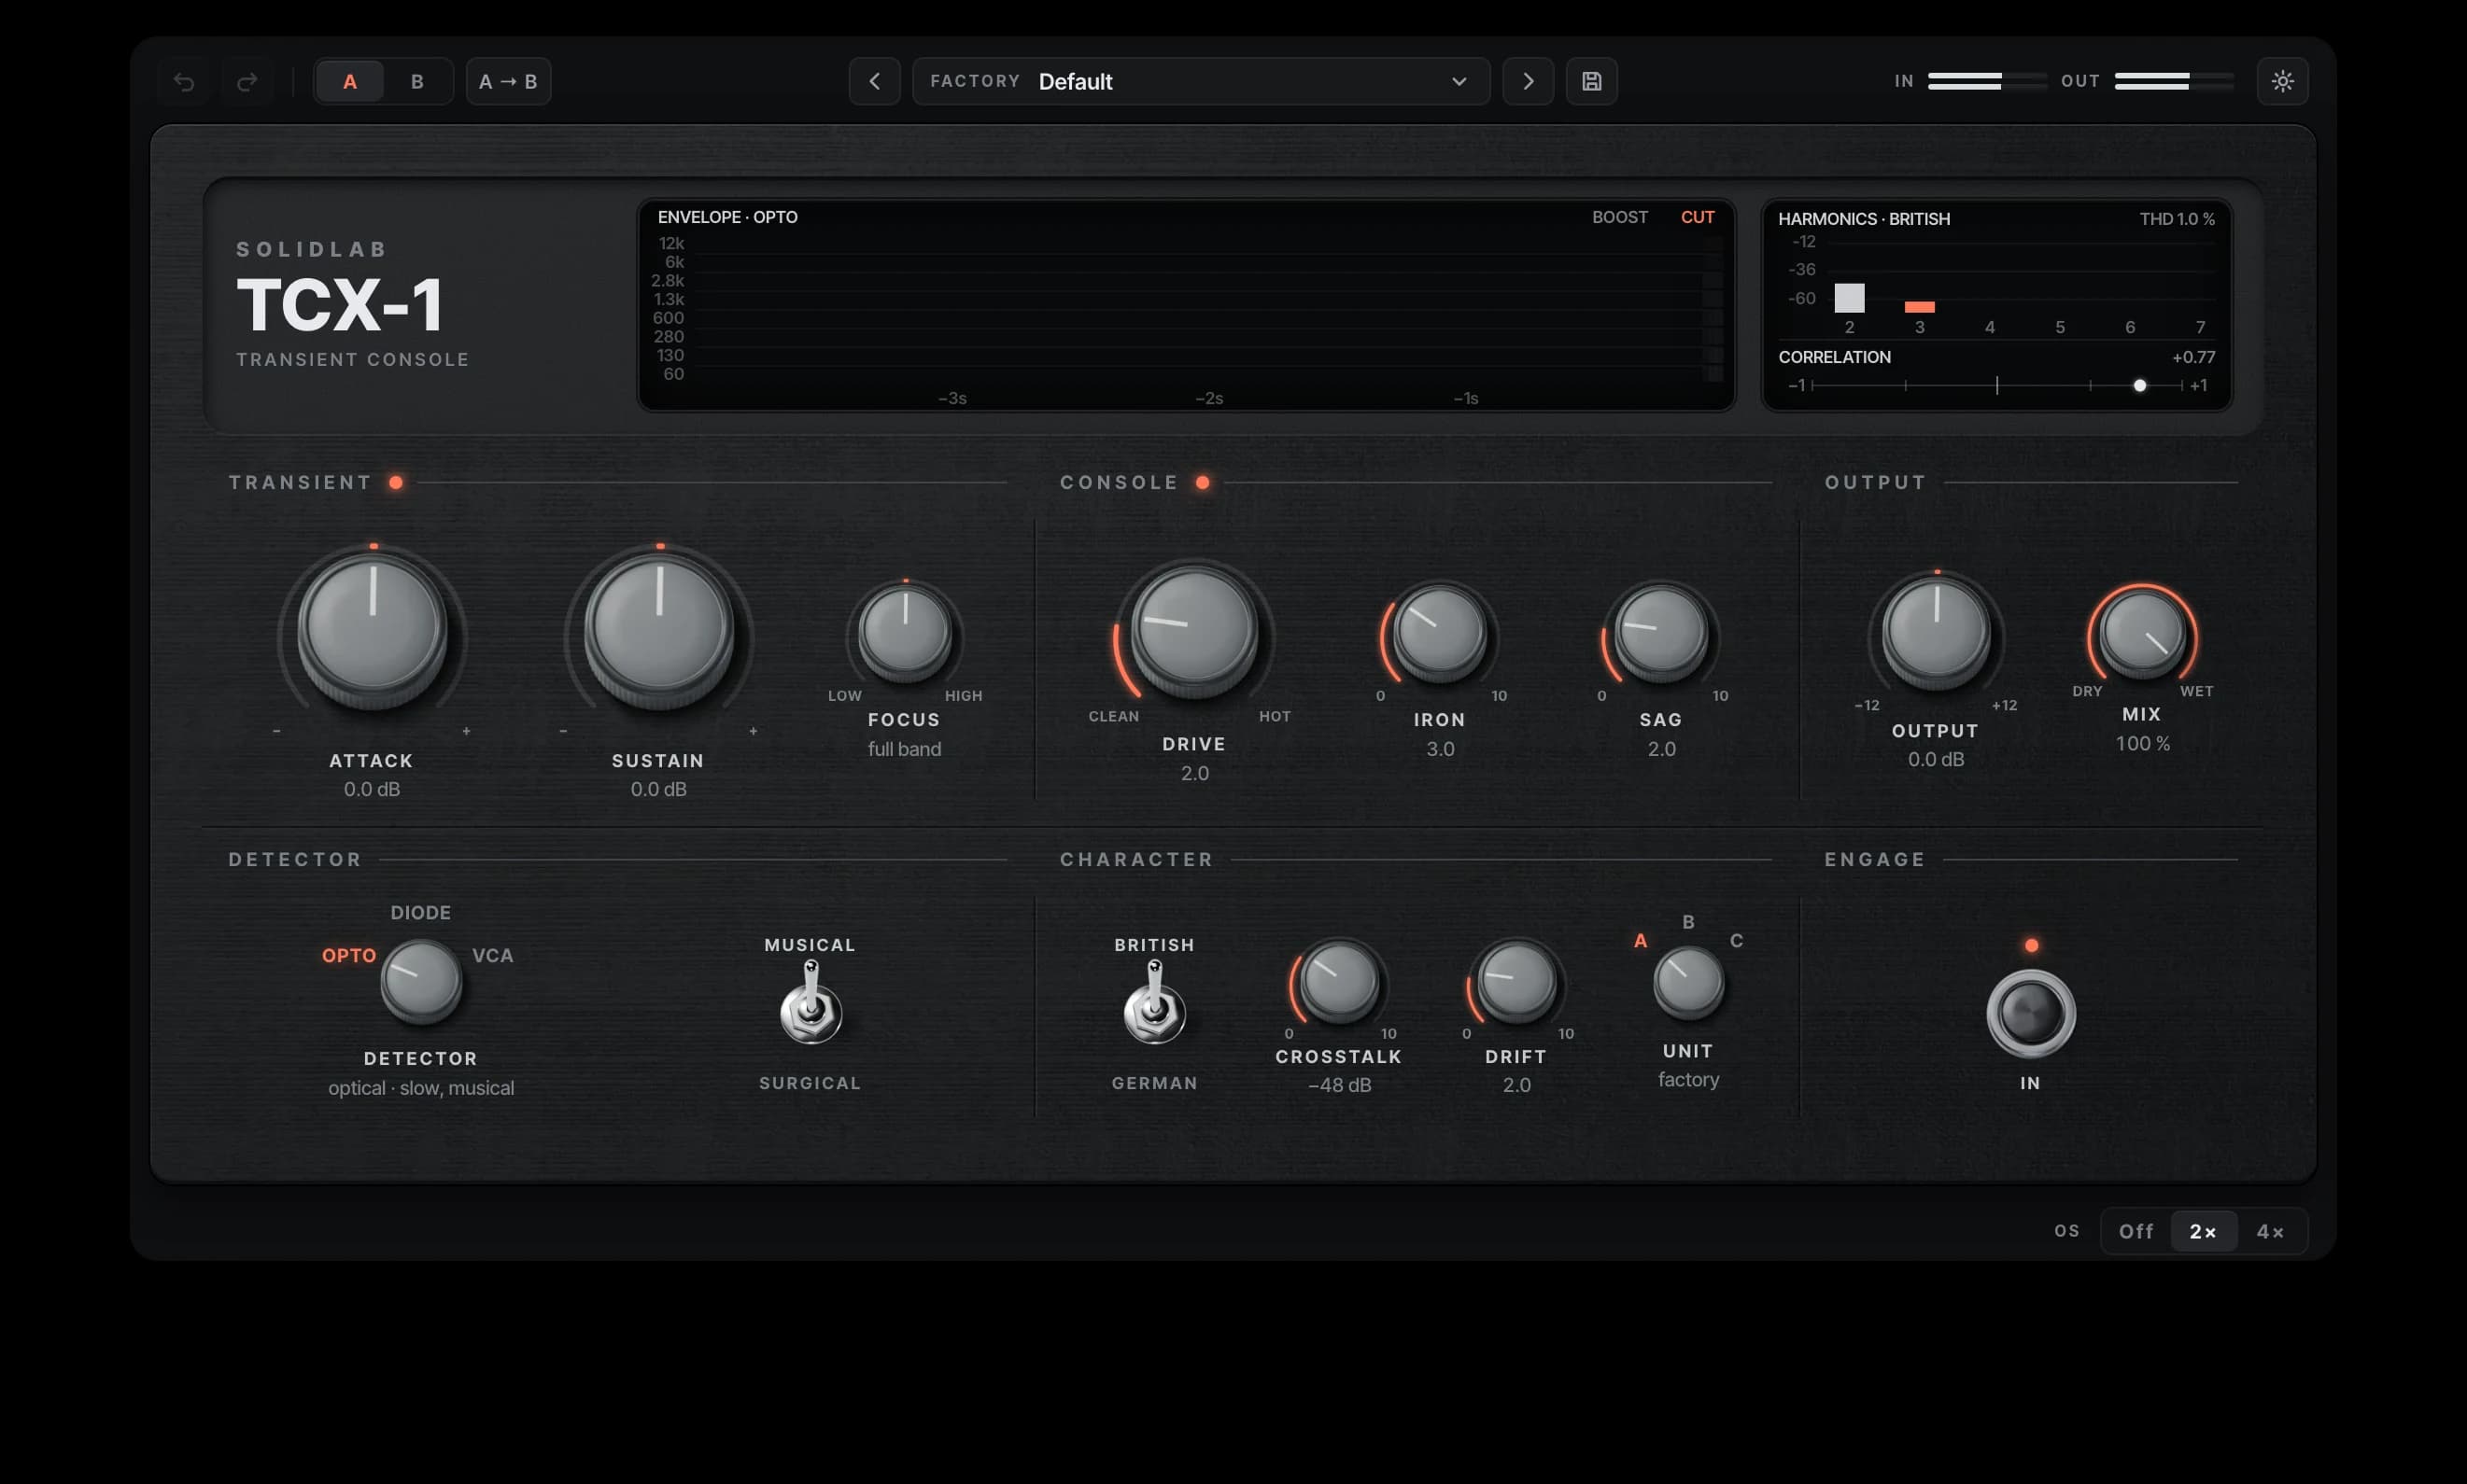Click the orange 3rd harmonic bar

1919,307
